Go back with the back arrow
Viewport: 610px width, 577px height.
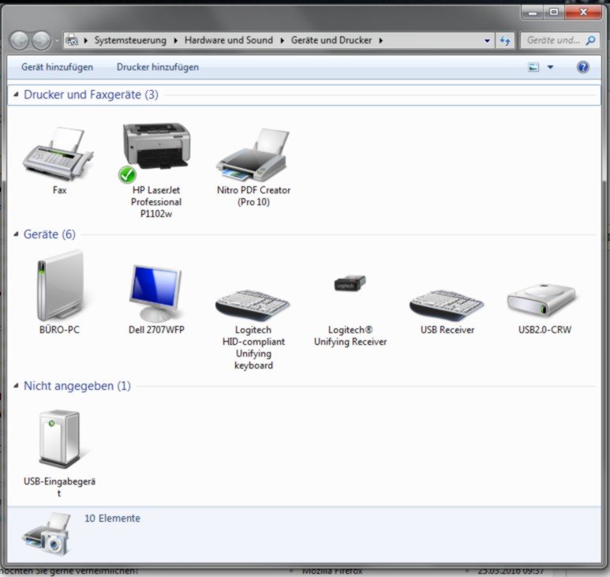point(19,40)
